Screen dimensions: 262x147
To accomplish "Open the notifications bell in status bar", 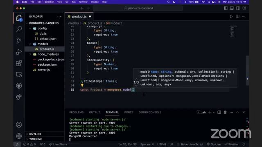I will click(x=244, y=144).
